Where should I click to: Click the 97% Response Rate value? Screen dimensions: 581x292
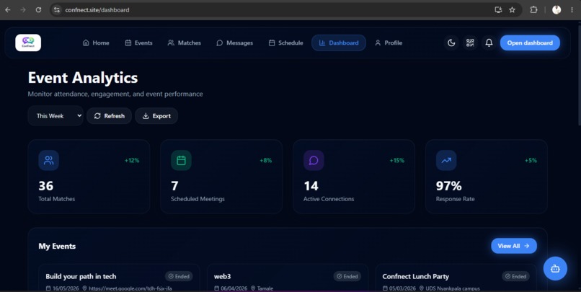coord(448,185)
